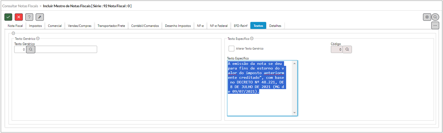Open the Impostos tab
This screenshot has width=443, height=133.
pyautogui.click(x=35, y=26)
